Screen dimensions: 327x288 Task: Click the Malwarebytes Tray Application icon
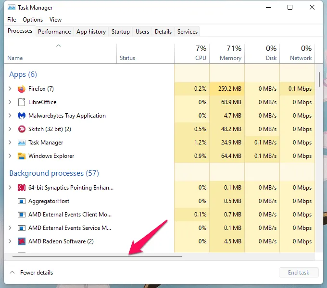(22, 116)
